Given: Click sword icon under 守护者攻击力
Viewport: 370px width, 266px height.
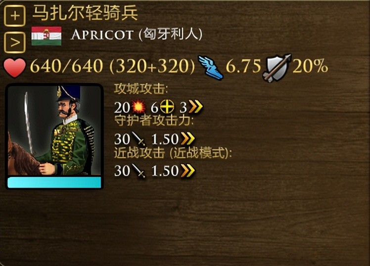Looking at the screenshot, I should (x=139, y=138).
